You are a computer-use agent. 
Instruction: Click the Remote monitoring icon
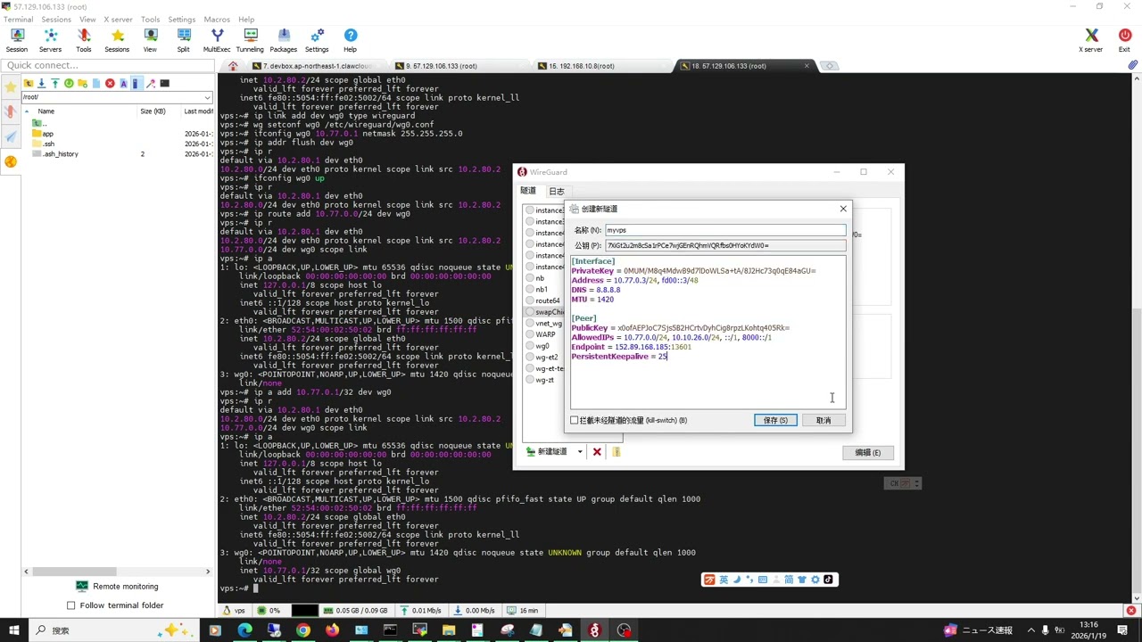click(82, 586)
